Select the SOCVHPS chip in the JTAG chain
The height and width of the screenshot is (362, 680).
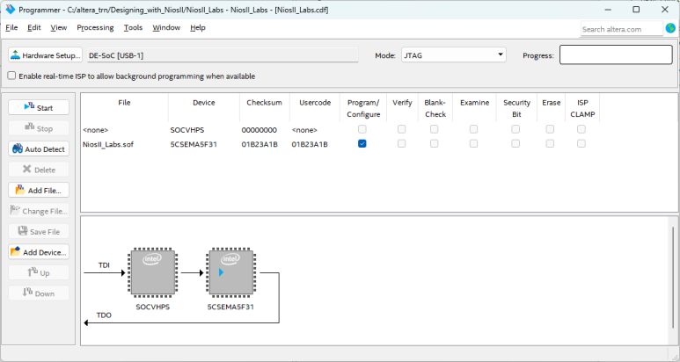(x=153, y=272)
